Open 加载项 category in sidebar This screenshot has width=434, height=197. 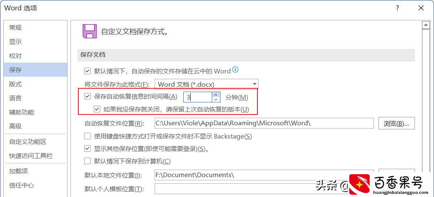coord(35,171)
